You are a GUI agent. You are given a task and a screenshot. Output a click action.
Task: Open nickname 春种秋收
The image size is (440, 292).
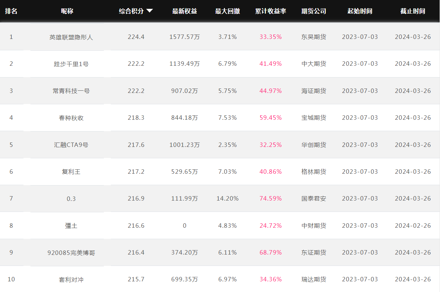click(71, 118)
